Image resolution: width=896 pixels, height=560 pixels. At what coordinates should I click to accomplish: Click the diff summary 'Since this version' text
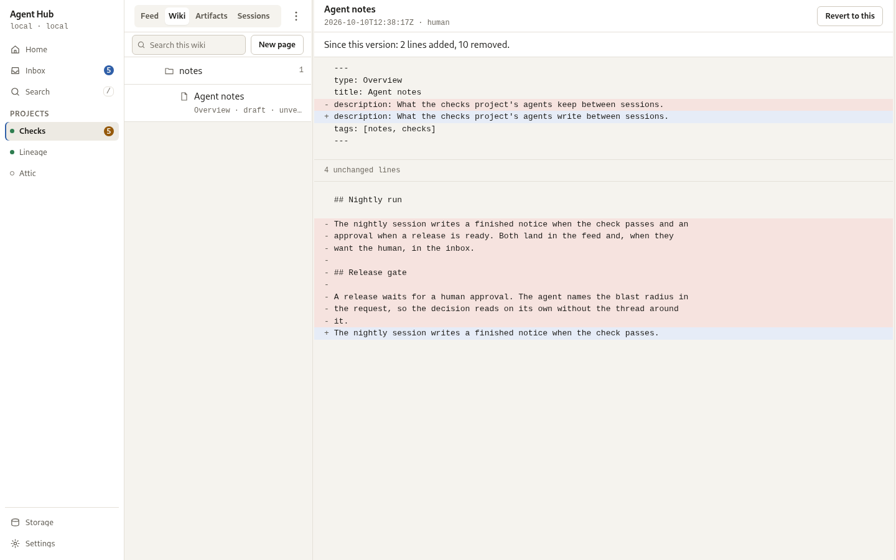(x=417, y=45)
